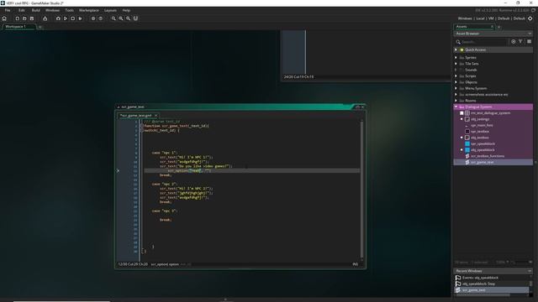Expand the Scripts folder
Image resolution: width=538 pixels, height=302 pixels.
(456, 76)
